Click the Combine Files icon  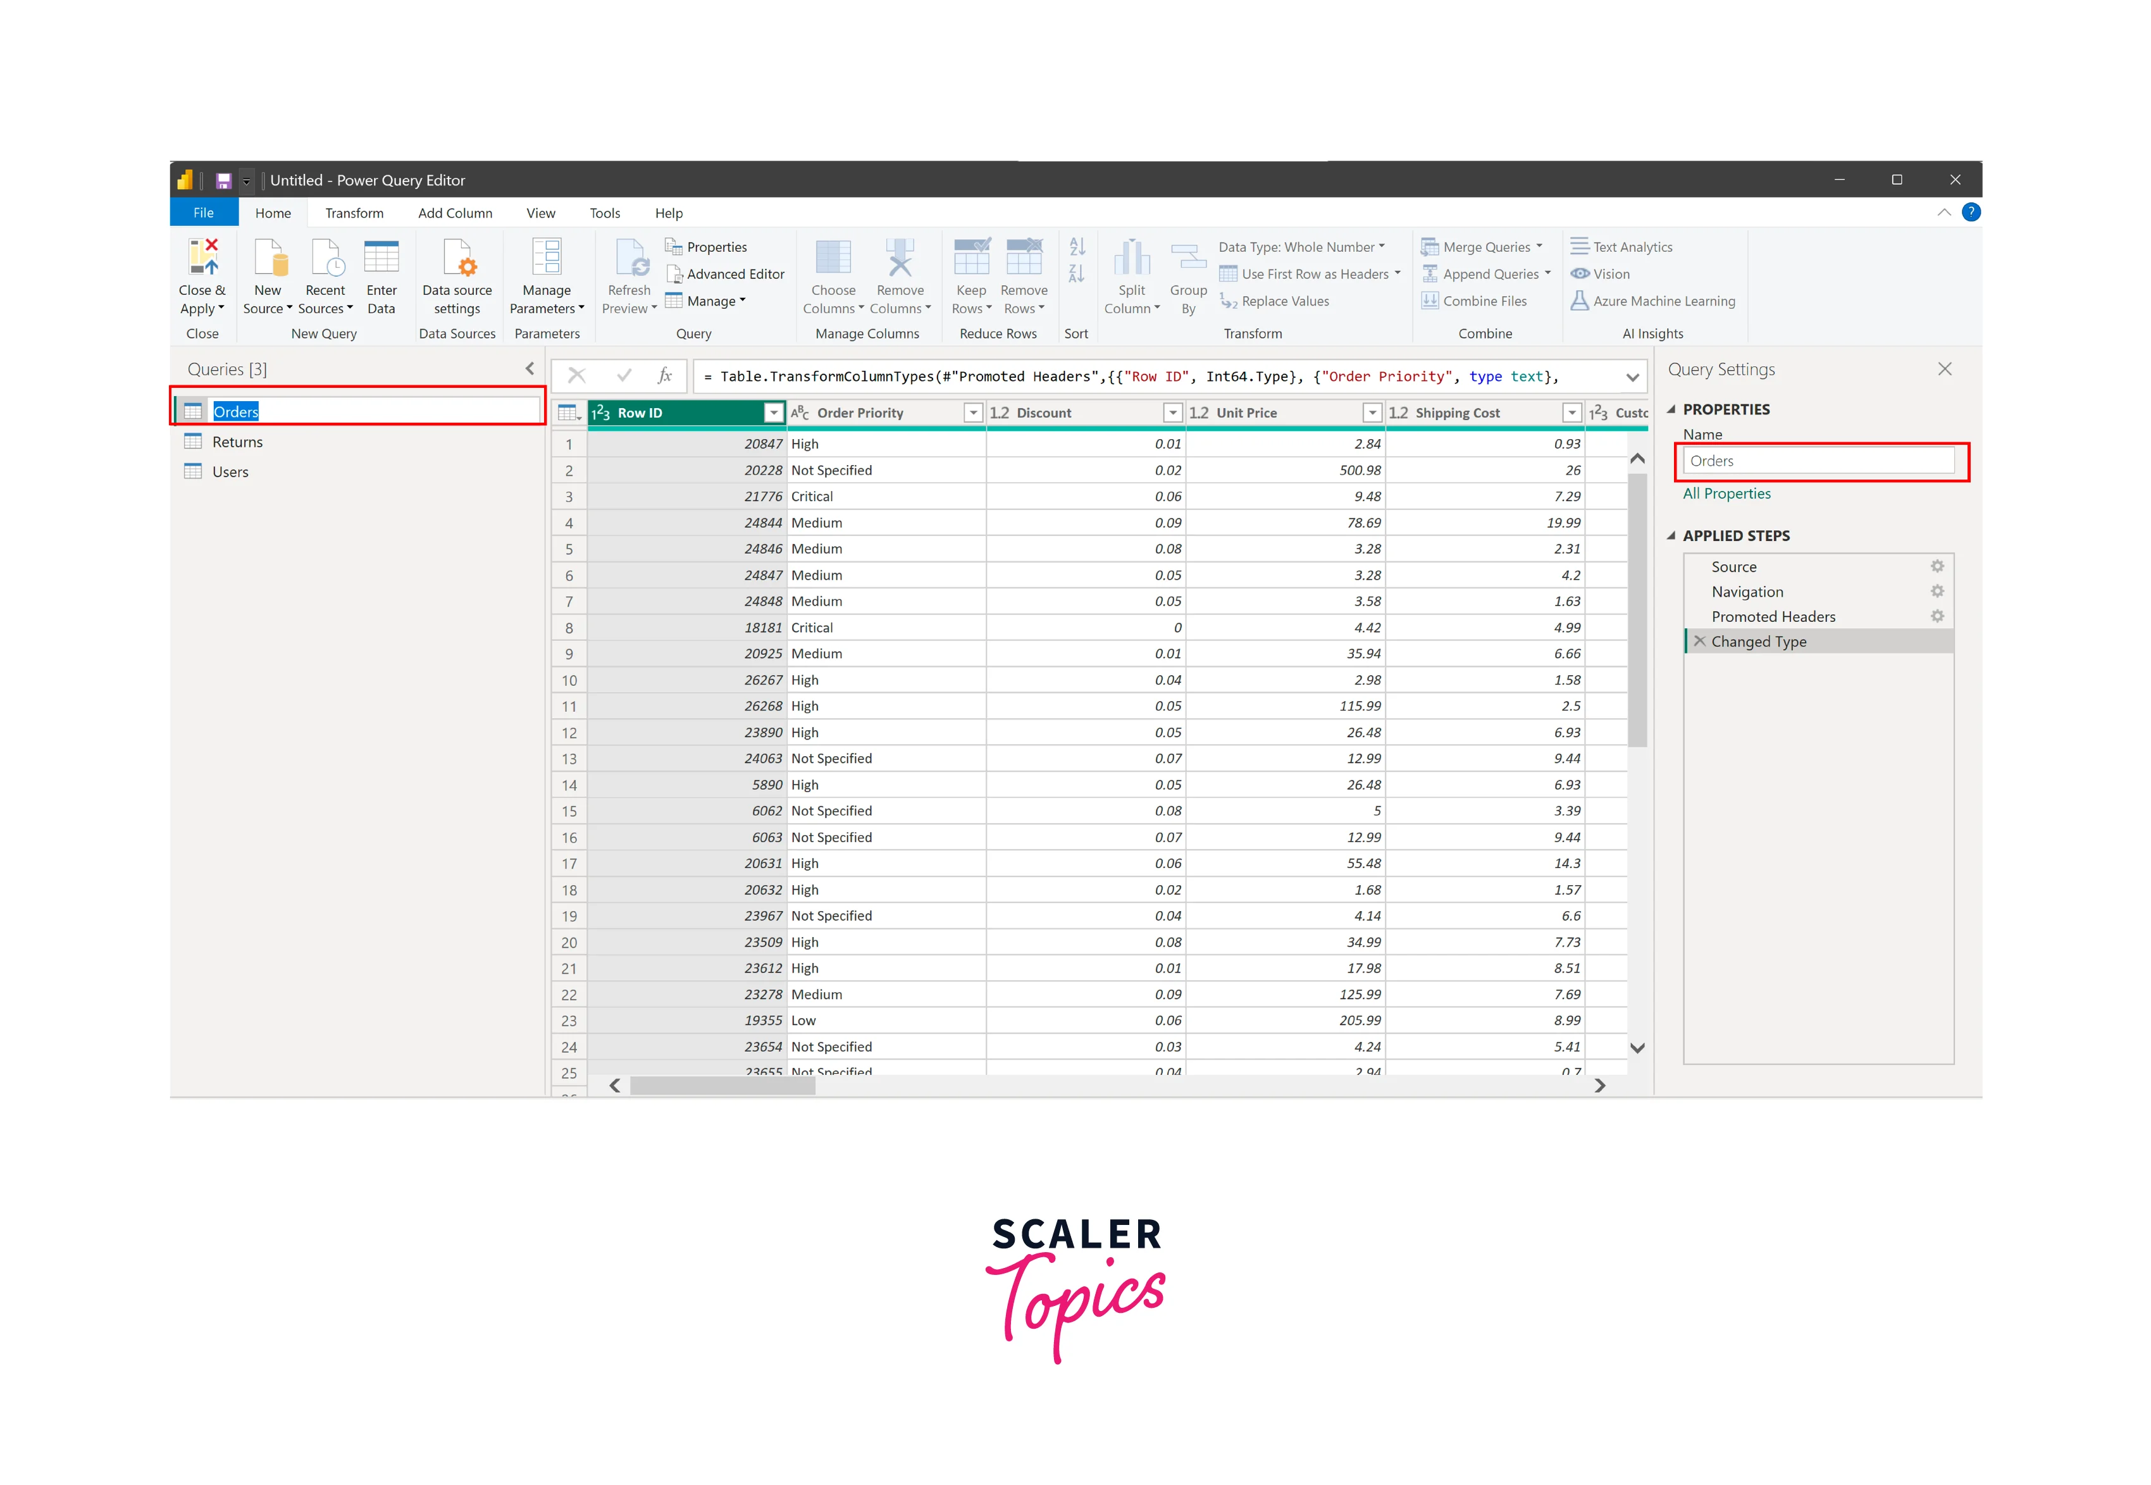click(1431, 301)
